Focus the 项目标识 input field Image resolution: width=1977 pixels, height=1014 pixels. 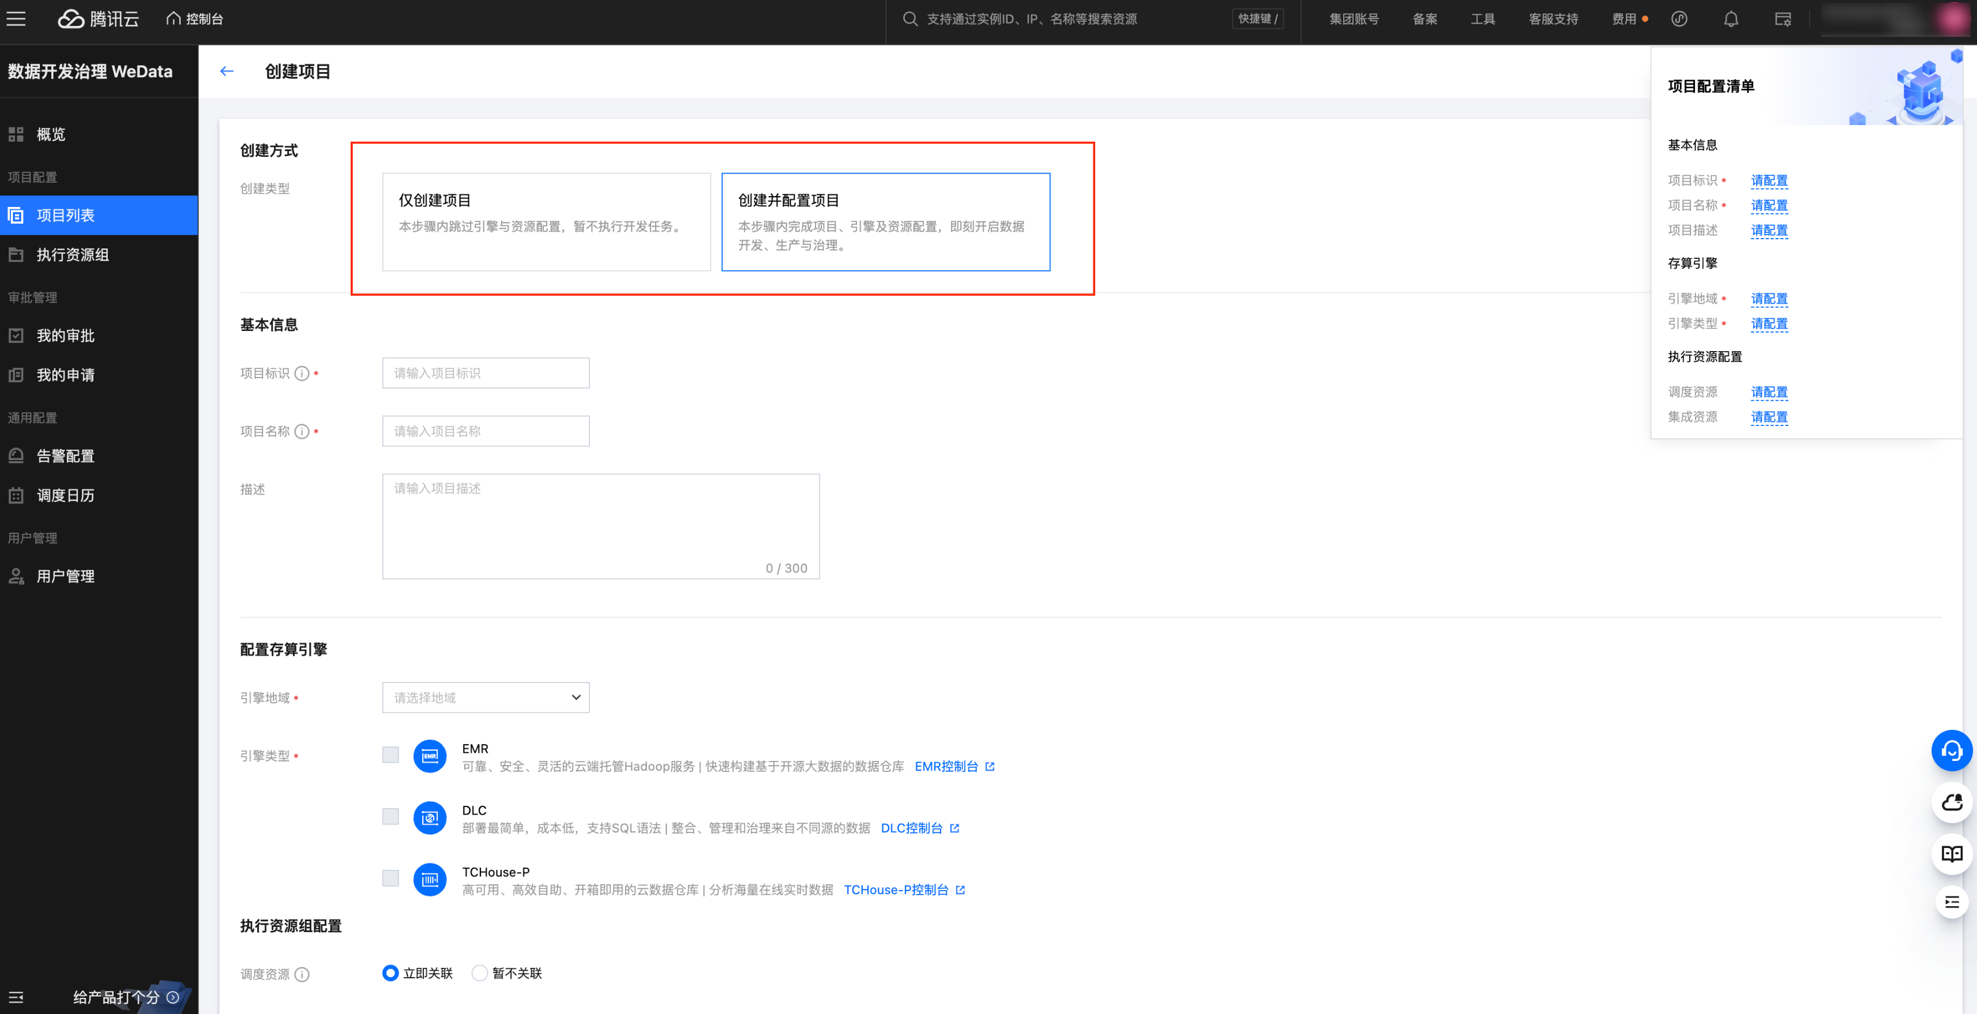point(486,374)
